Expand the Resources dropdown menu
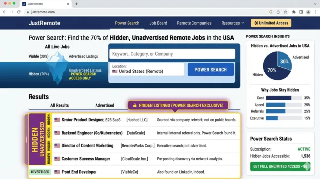The image size is (320, 179). click(232, 23)
